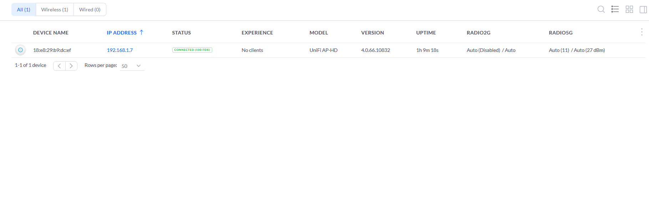
Task: Select the All (1) tab
Action: tap(24, 10)
